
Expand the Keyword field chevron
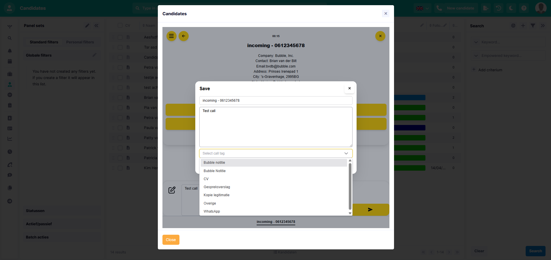tap(476, 42)
